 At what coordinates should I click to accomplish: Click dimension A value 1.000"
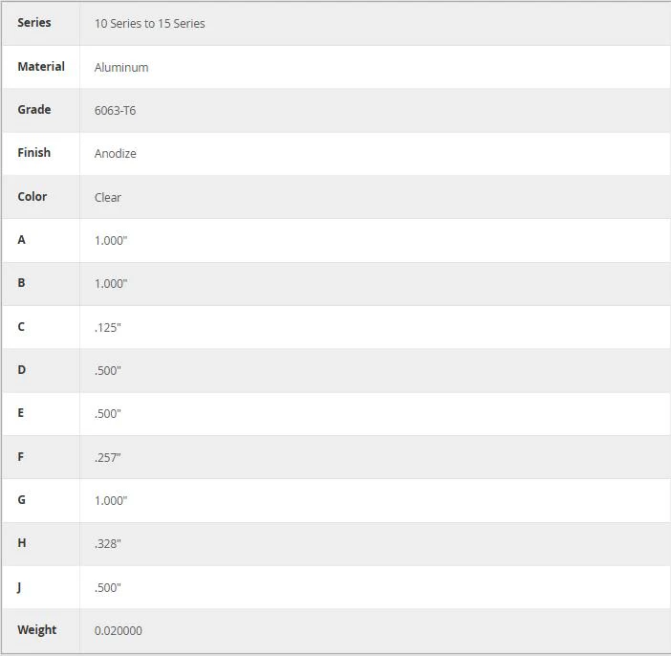[x=111, y=241]
